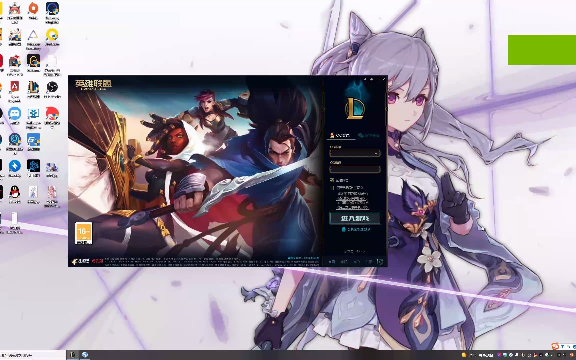
Task: Select the 暴雪战网 desktop icon
Action: pyautogui.click(x=33, y=169)
